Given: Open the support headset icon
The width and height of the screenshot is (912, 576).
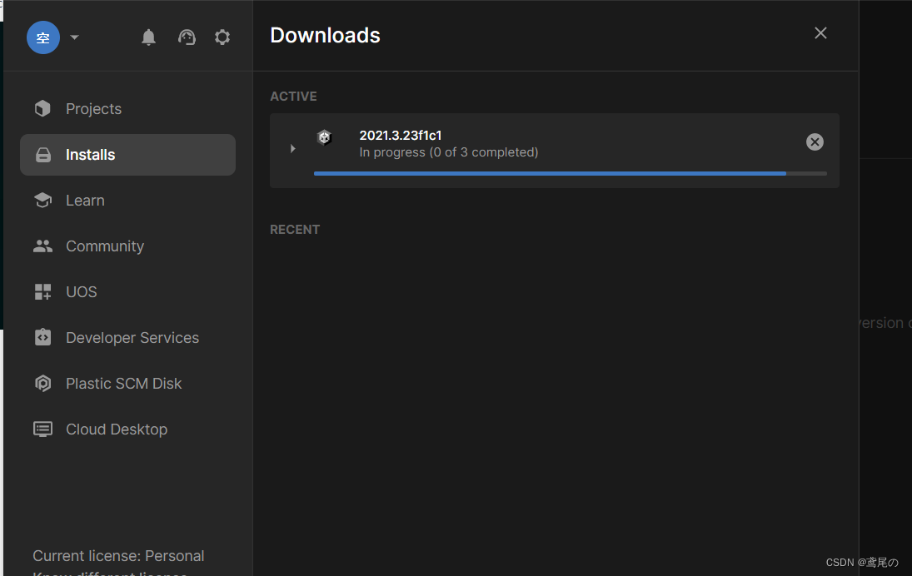Looking at the screenshot, I should 187,37.
